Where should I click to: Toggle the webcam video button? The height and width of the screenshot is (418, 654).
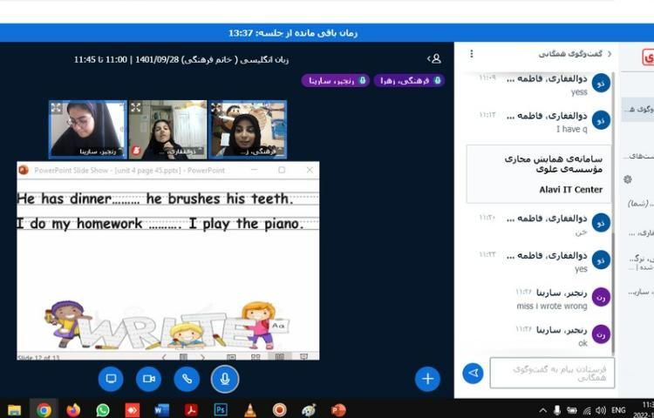tap(148, 378)
